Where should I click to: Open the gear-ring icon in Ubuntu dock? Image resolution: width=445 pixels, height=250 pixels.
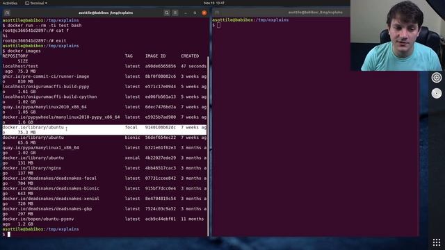point(437,77)
